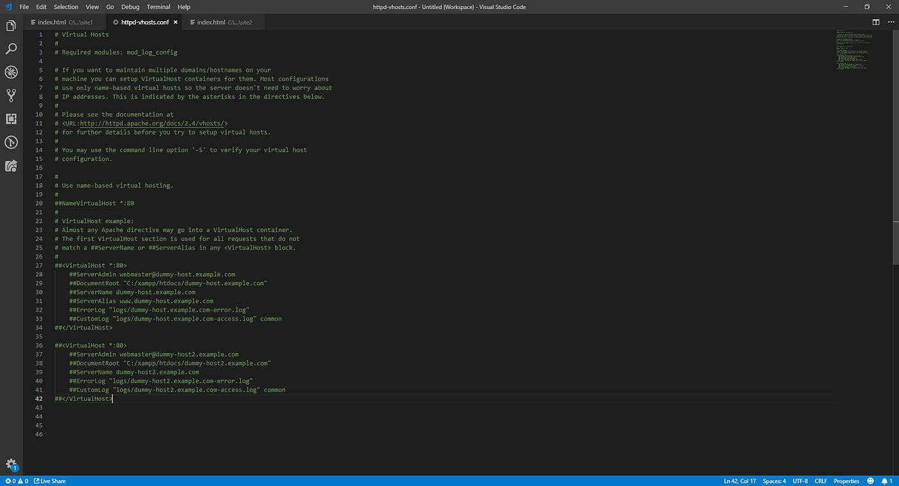Open the File menu
The image size is (899, 486).
[24, 6]
